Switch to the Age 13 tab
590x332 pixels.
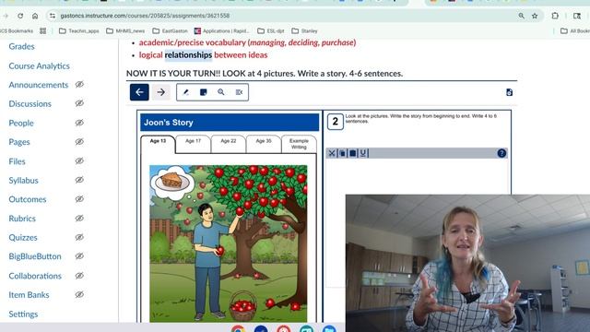(158, 144)
